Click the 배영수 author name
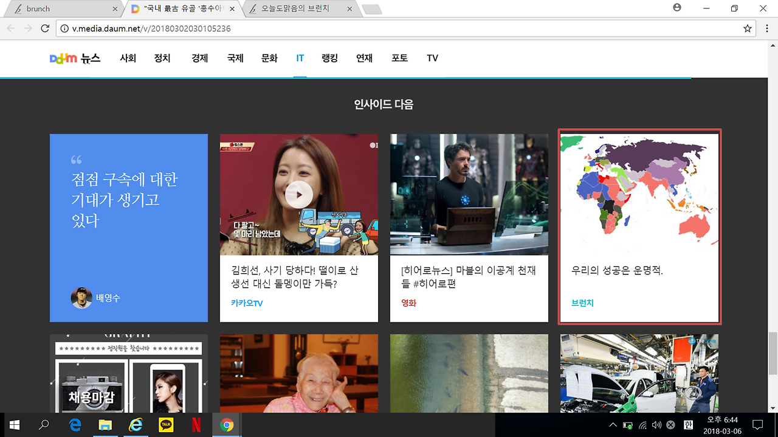Viewport: 778px width, 437px height. (108, 298)
